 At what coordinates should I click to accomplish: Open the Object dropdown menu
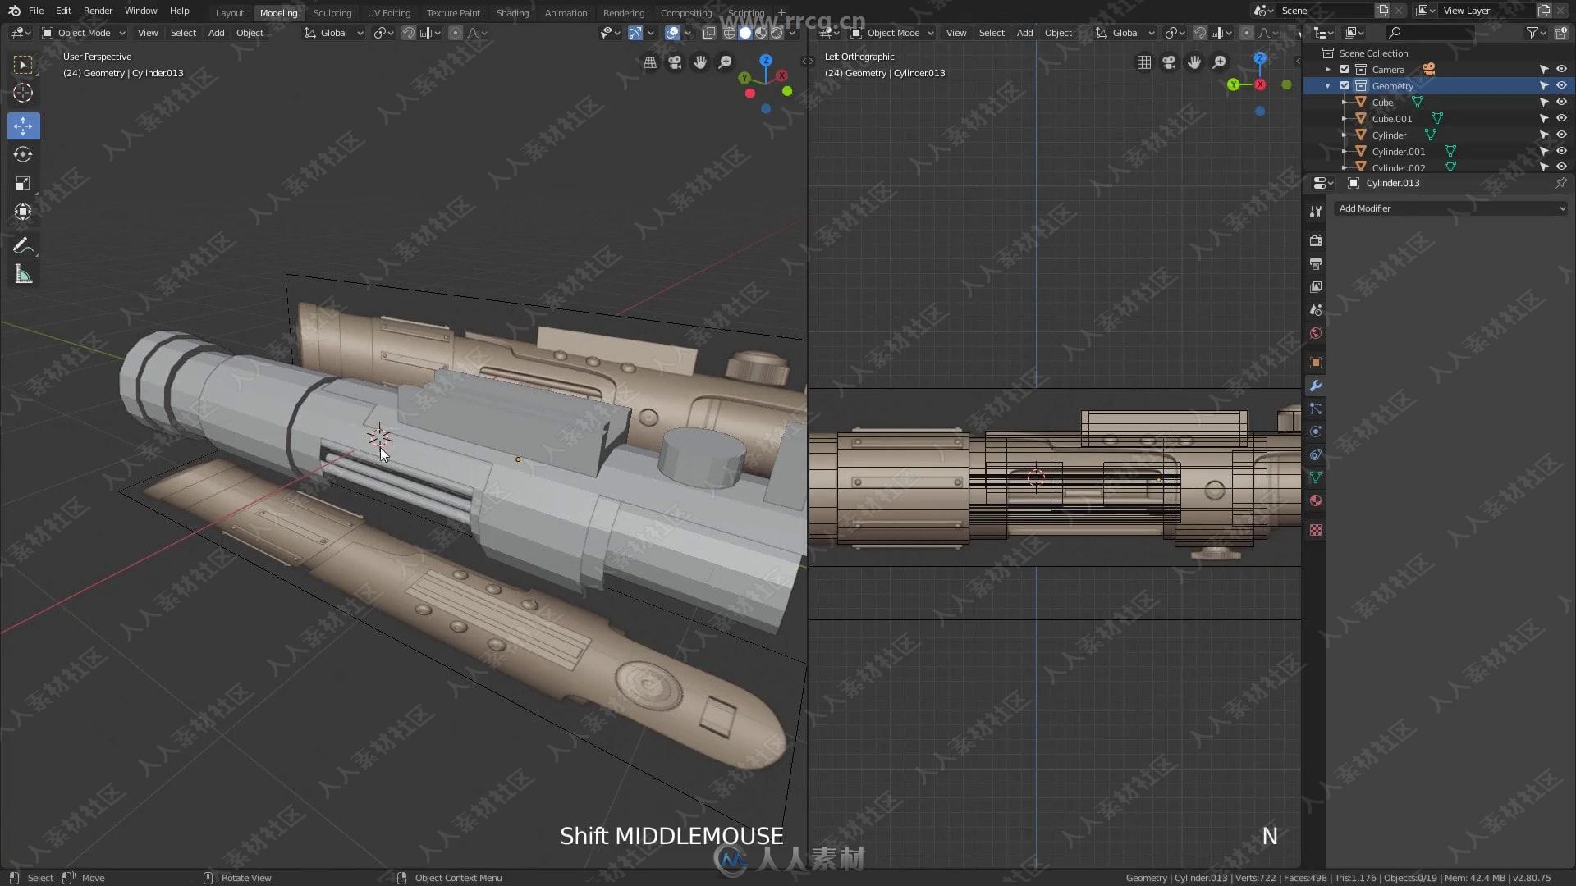pyautogui.click(x=250, y=33)
